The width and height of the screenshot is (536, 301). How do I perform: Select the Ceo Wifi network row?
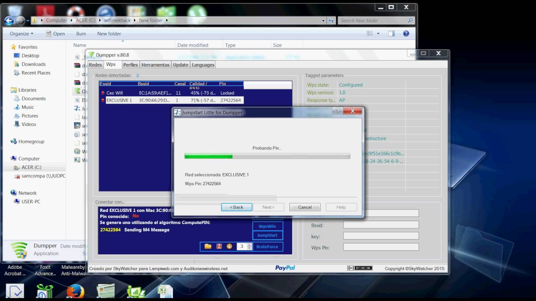[x=171, y=93]
